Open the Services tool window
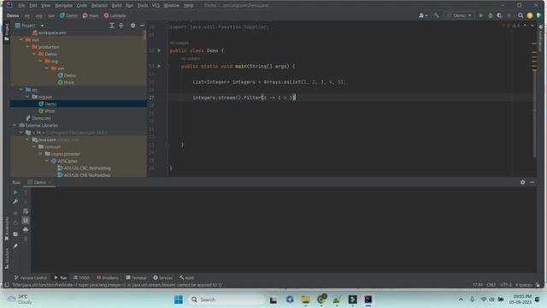547x308 pixels. point(163,278)
